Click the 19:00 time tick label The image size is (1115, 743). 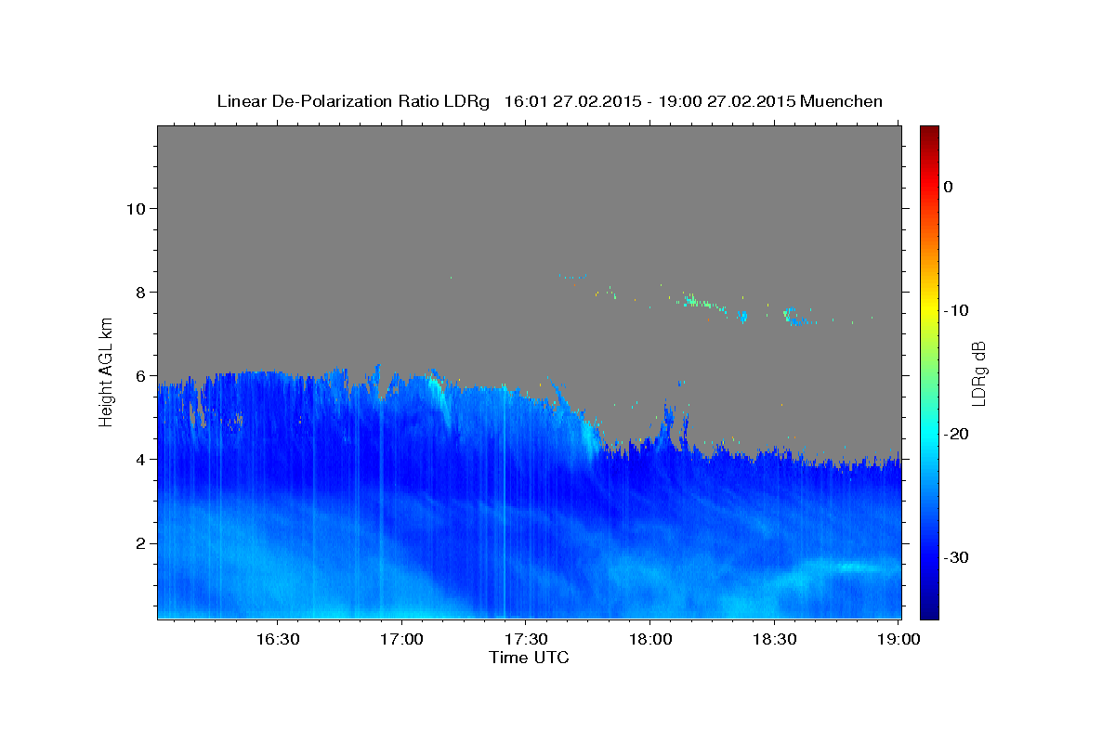(x=898, y=640)
